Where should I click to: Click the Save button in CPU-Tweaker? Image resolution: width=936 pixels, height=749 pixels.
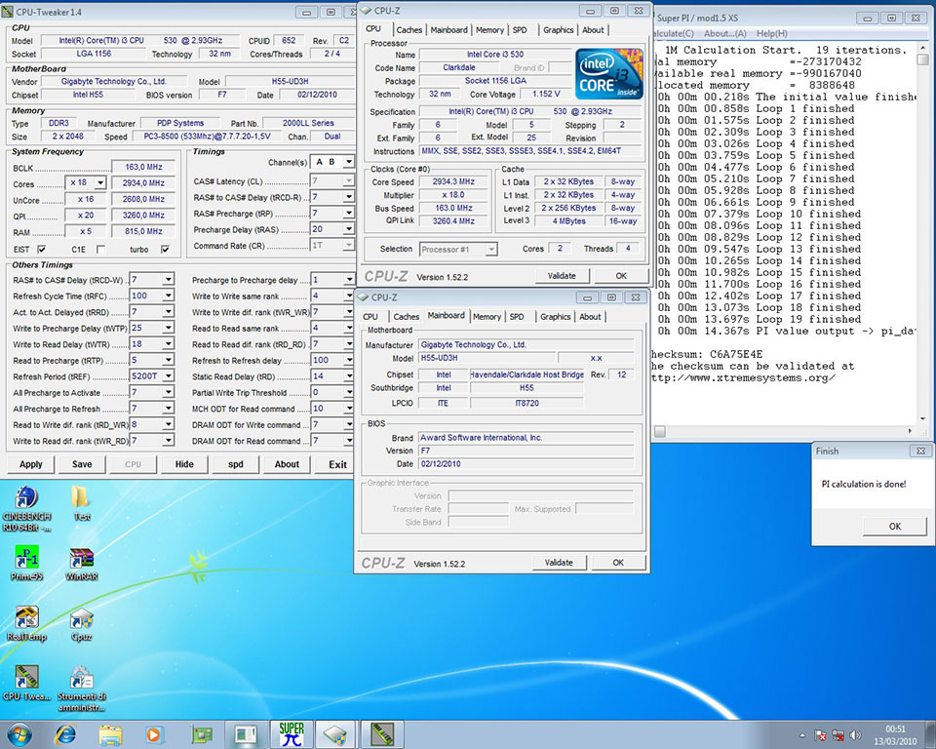coord(82,464)
